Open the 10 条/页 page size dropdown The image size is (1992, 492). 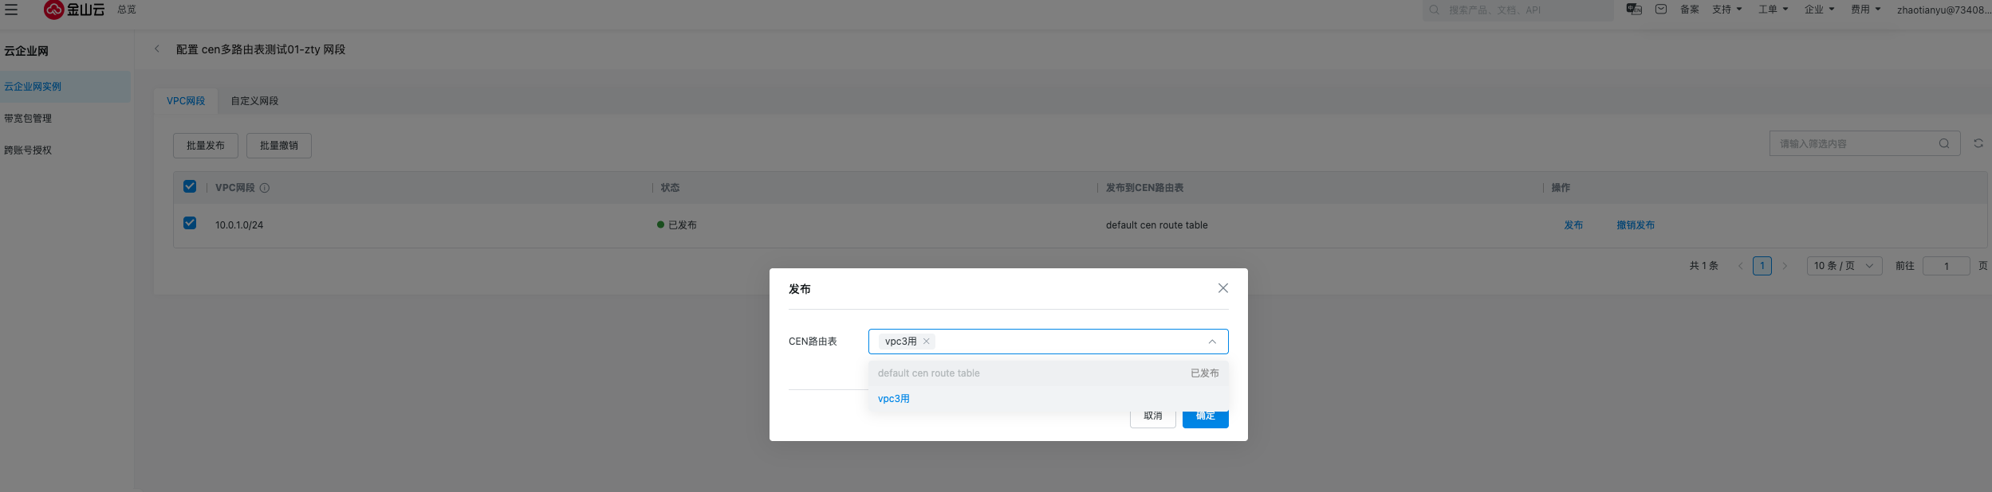click(x=1843, y=266)
